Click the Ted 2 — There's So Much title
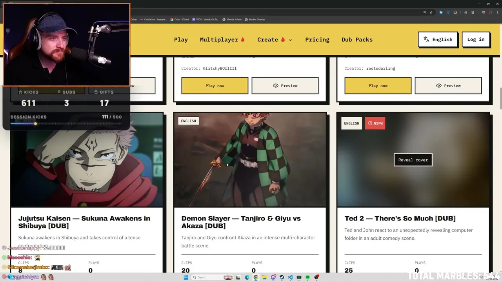 400,219
